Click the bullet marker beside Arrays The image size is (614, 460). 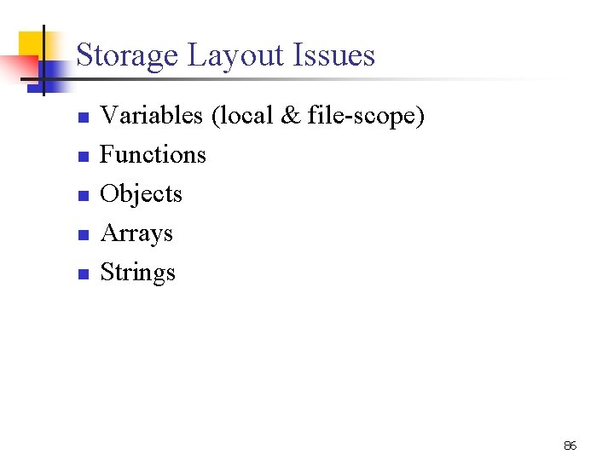click(83, 236)
